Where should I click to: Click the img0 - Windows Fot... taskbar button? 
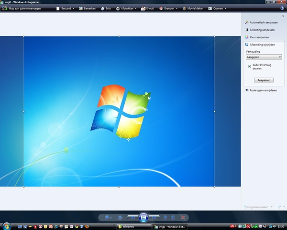click(x=170, y=227)
